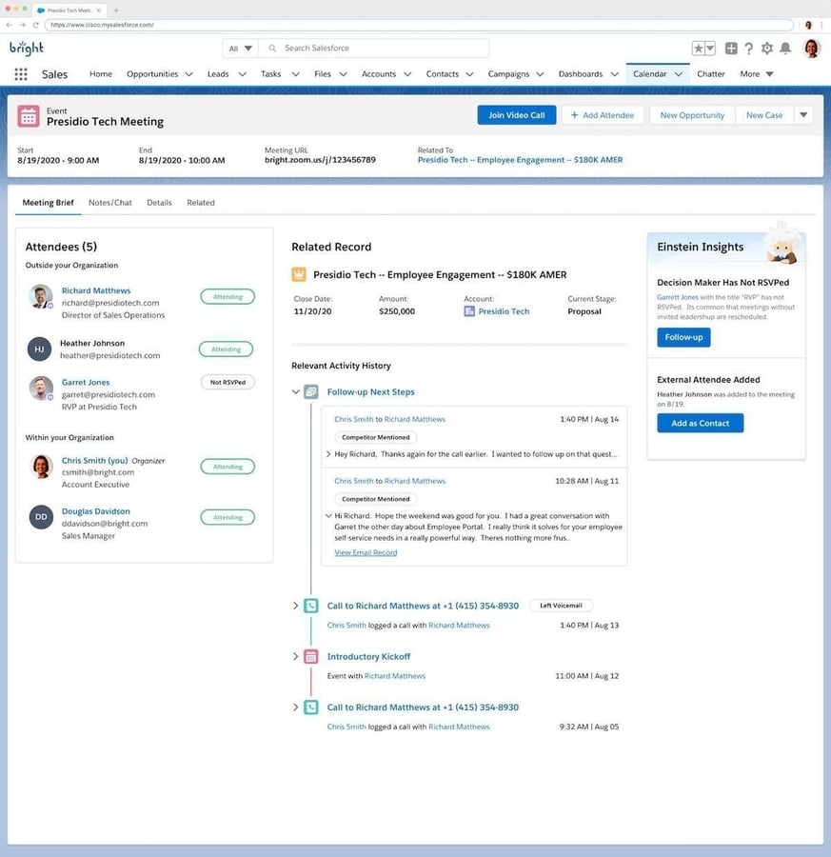The image size is (831, 857).
Task: Expand the Aug 13 call to Richard Matthews
Action: coord(296,606)
